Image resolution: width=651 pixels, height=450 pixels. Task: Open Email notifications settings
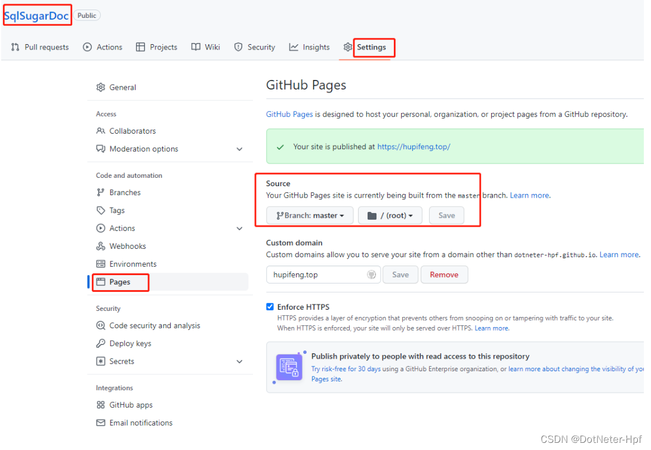pos(141,423)
